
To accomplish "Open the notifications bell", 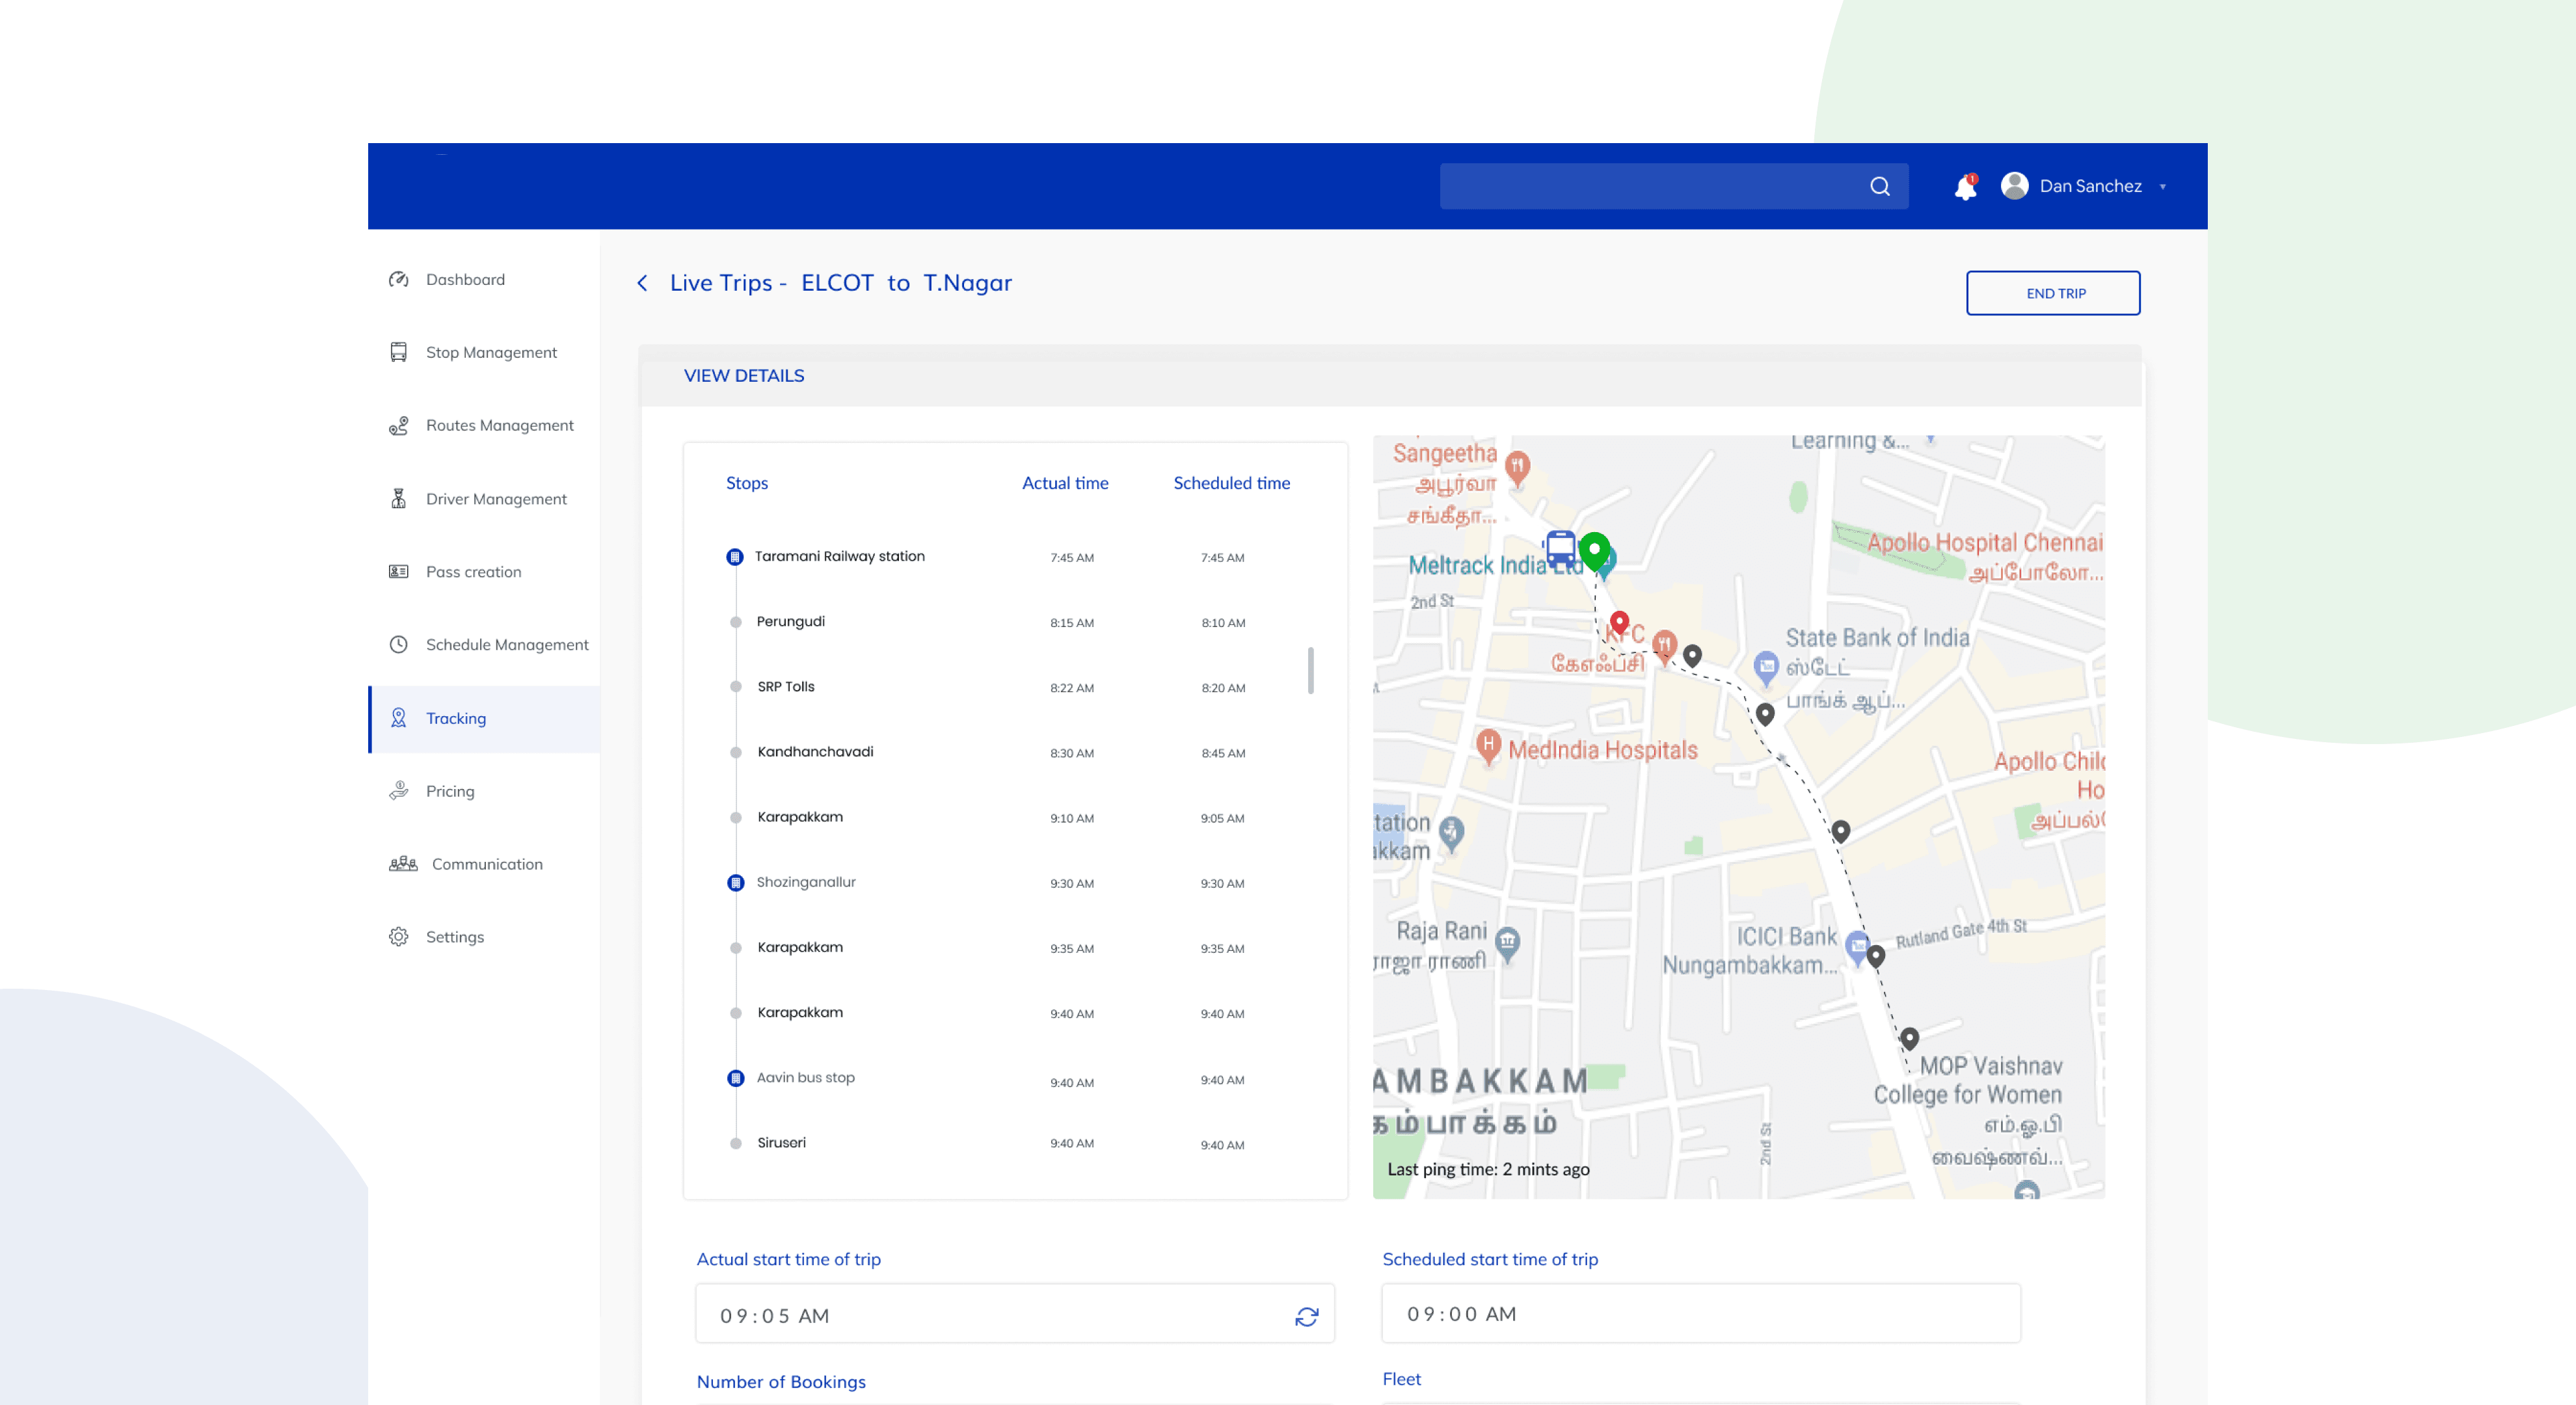I will point(1965,187).
